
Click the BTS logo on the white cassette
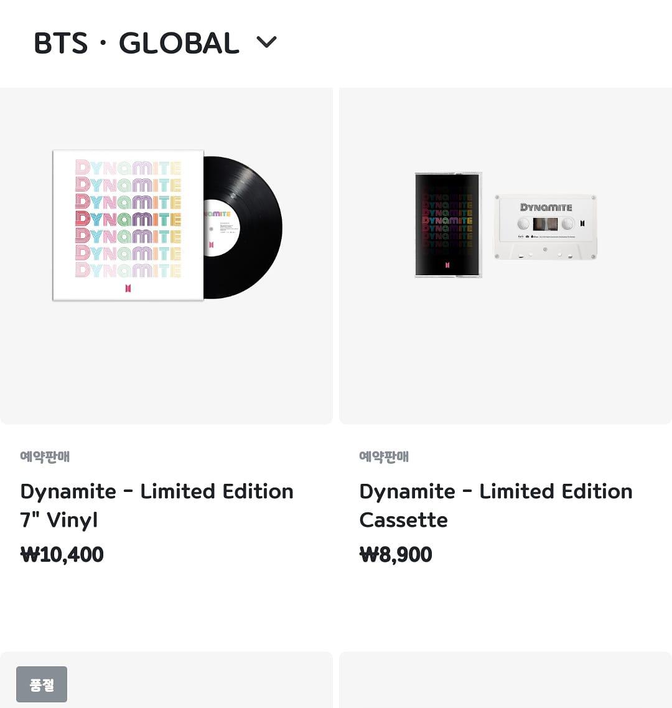click(x=582, y=224)
